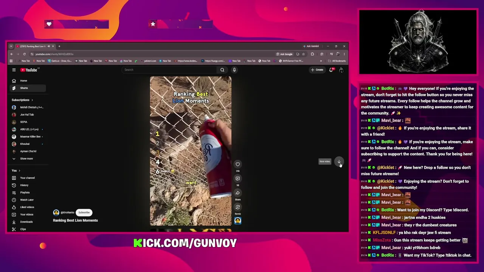Screen dimensions: 484x272
Task: Click the short video player
Action: click(191, 151)
